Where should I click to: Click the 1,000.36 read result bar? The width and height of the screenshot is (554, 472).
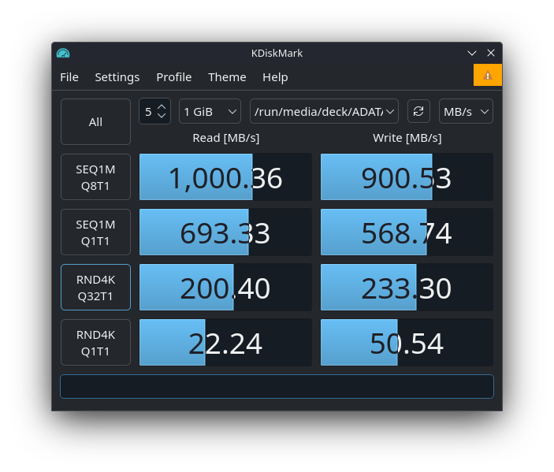(x=225, y=177)
